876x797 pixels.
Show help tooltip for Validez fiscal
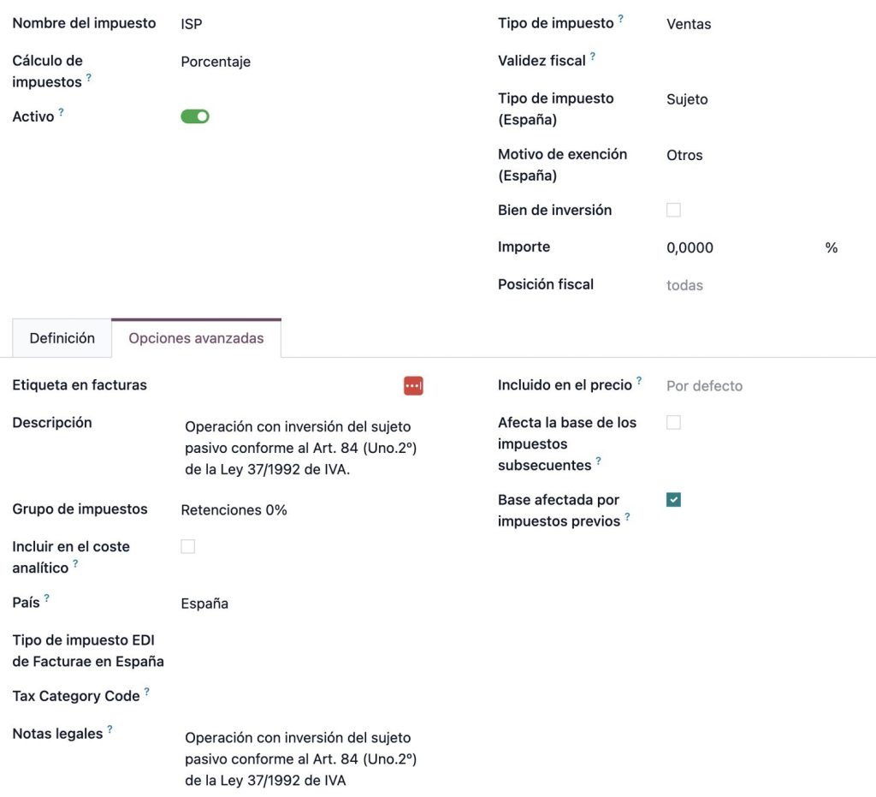coord(592,57)
